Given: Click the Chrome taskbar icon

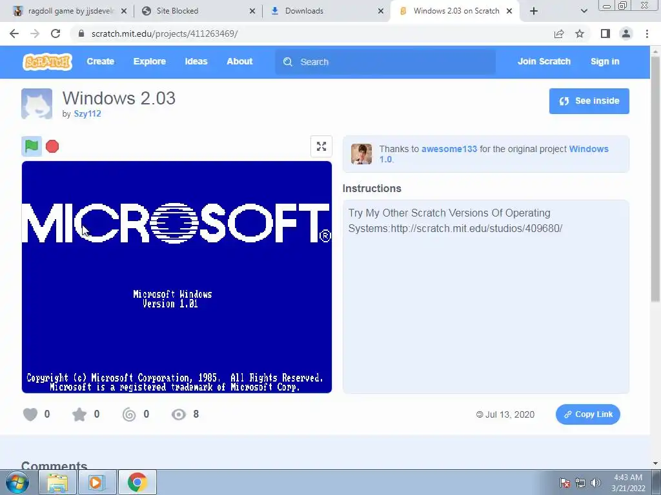Looking at the screenshot, I should point(137,482).
